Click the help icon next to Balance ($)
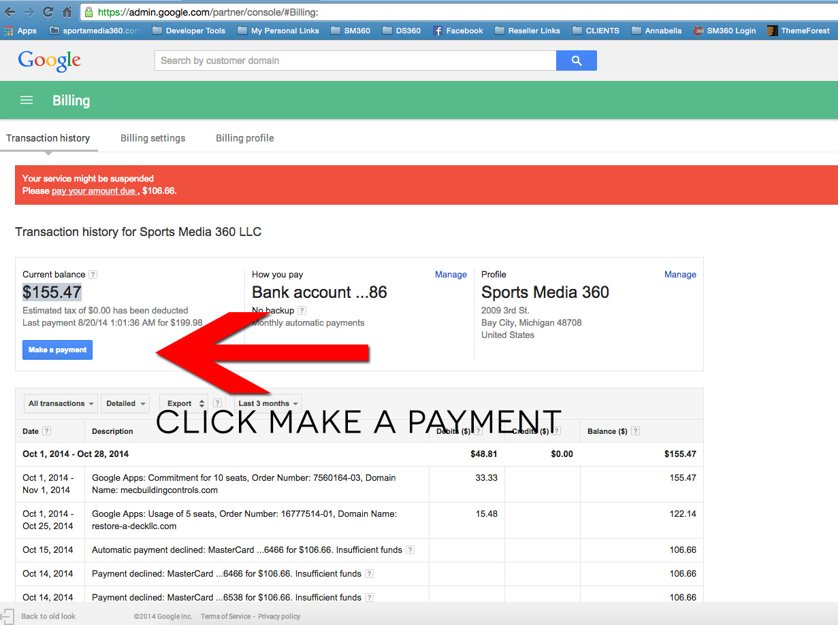 click(x=635, y=431)
